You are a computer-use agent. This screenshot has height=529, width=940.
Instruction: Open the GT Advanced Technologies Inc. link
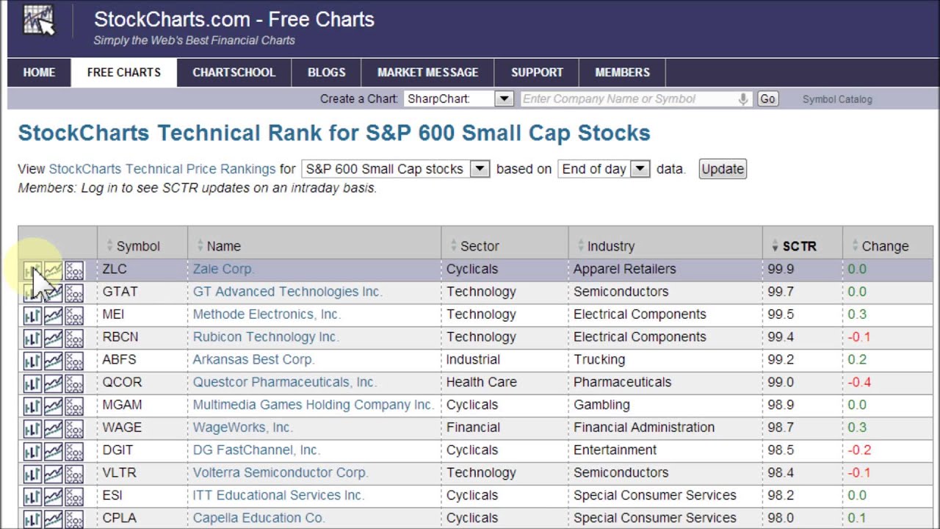(287, 292)
